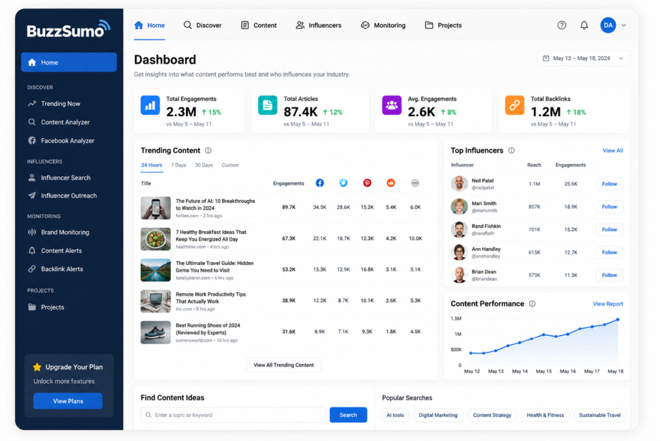Click the DA user avatar

[x=608, y=25]
